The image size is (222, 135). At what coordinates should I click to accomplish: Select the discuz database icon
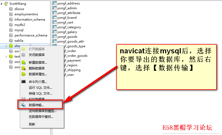(x=11, y=9)
